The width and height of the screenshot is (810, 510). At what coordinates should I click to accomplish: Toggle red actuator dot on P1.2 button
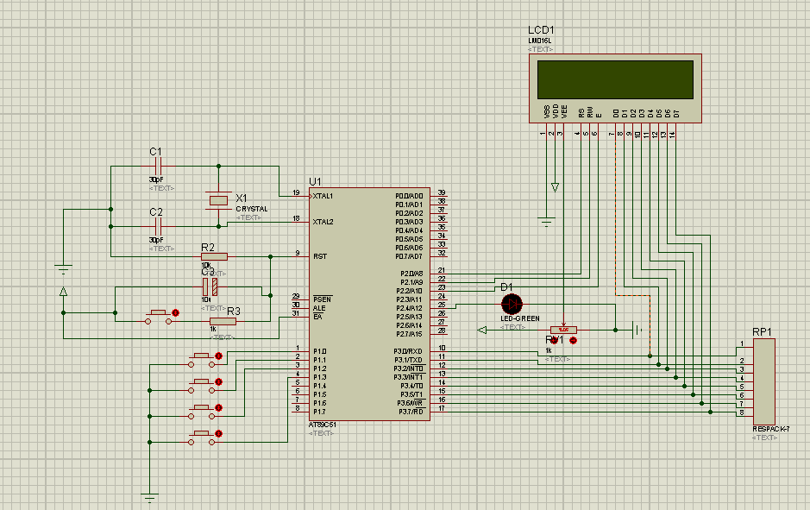coord(218,407)
